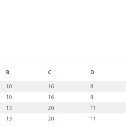Click 8 in the second white row
126x126 pixels.
pyautogui.click(x=92, y=97)
